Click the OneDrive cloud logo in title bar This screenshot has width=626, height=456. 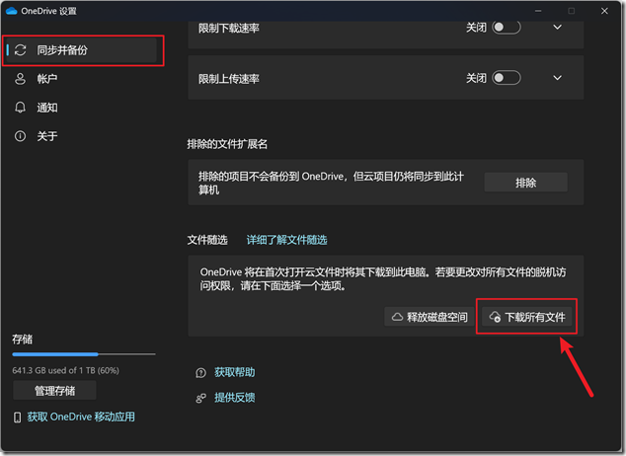point(11,11)
